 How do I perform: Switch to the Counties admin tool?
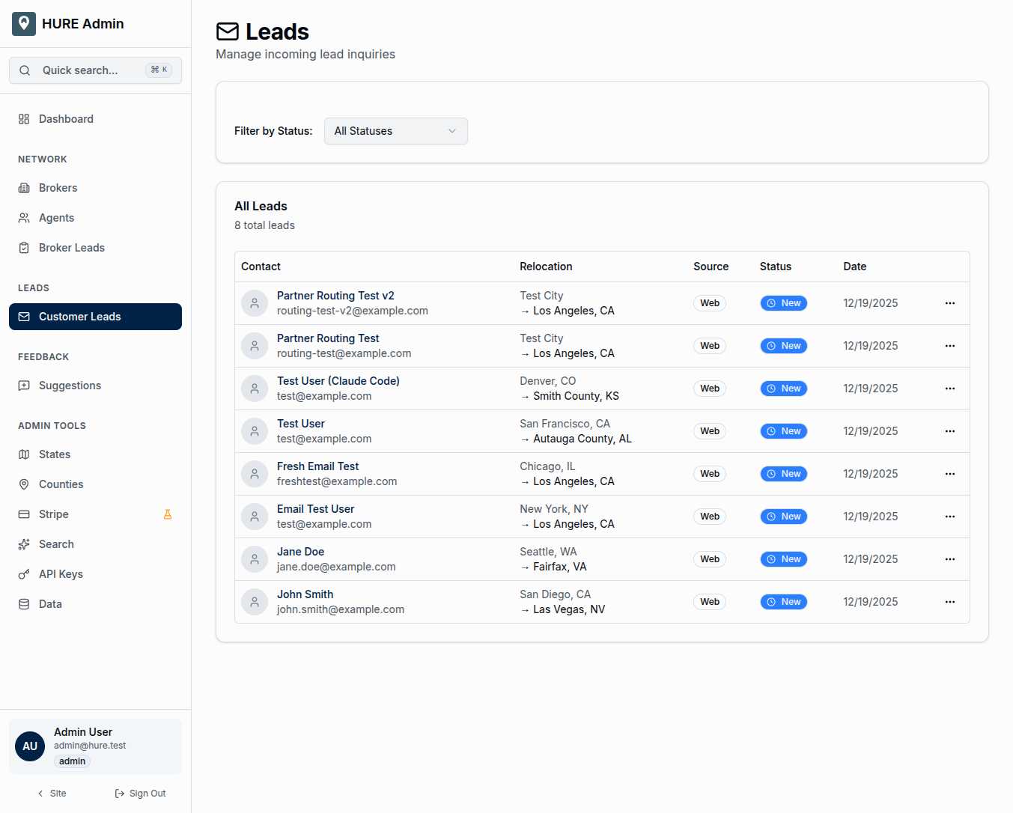[23, 484]
